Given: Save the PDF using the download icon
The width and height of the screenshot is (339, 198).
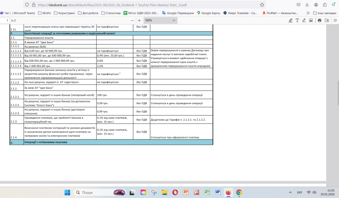Looking at the screenshot, I should click(x=327, y=20).
